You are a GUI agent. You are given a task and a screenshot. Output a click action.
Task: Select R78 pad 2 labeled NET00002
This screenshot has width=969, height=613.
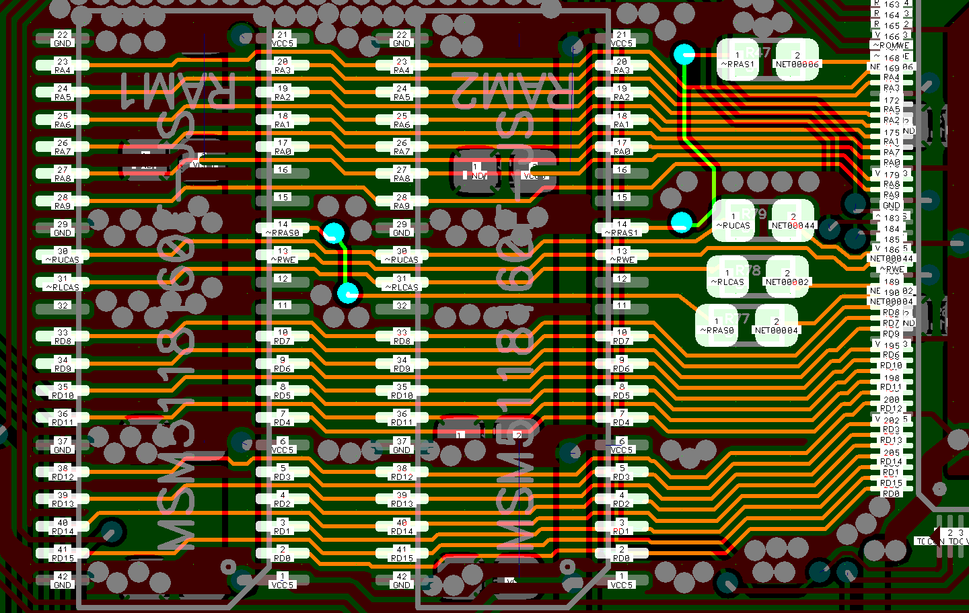(x=787, y=278)
